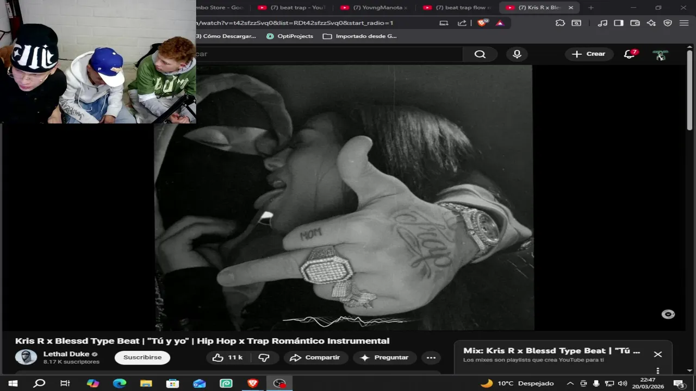Click the Lethal Duke channel avatar

tap(26, 357)
